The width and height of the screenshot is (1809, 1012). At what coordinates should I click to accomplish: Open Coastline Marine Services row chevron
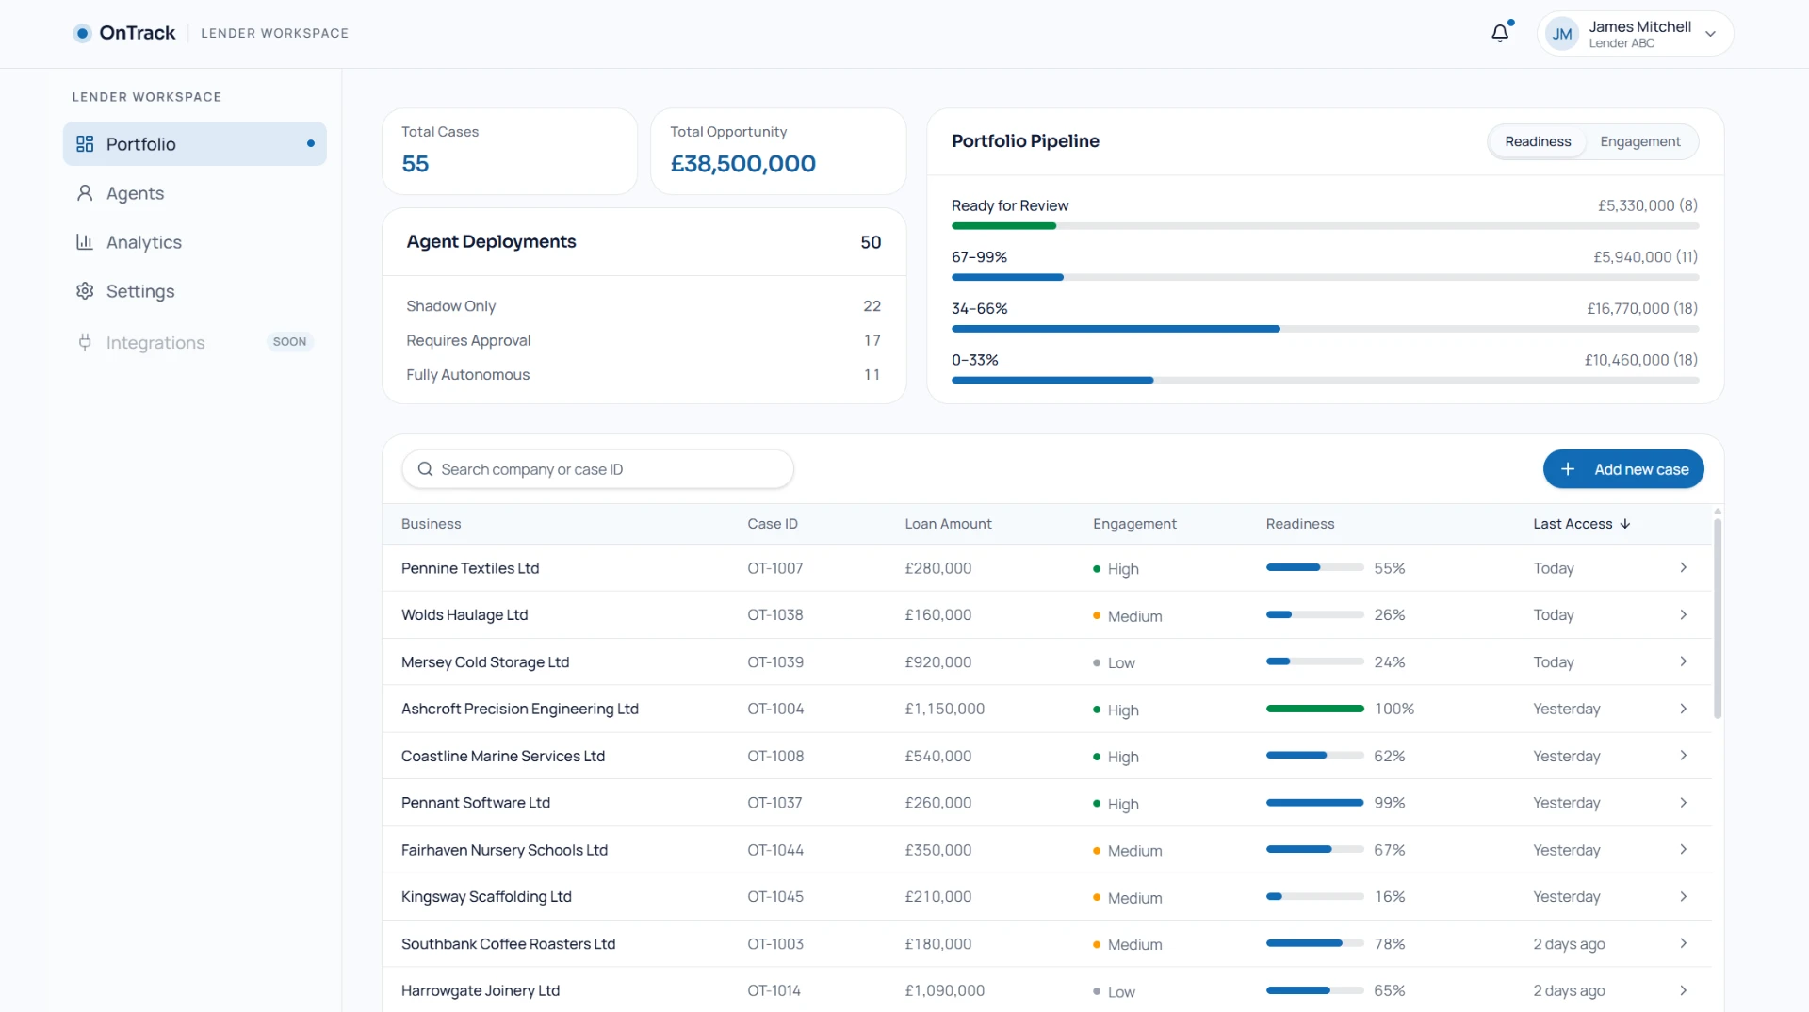[1683, 756]
